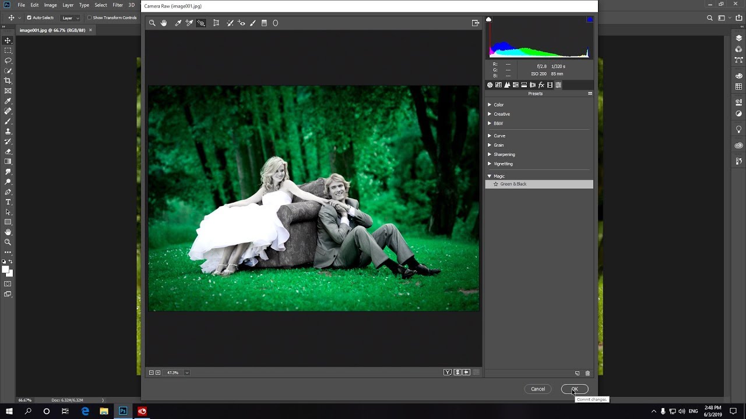Cancel the Camera Raw dialog
Viewport: 746px width, 419px height.
pos(538,389)
